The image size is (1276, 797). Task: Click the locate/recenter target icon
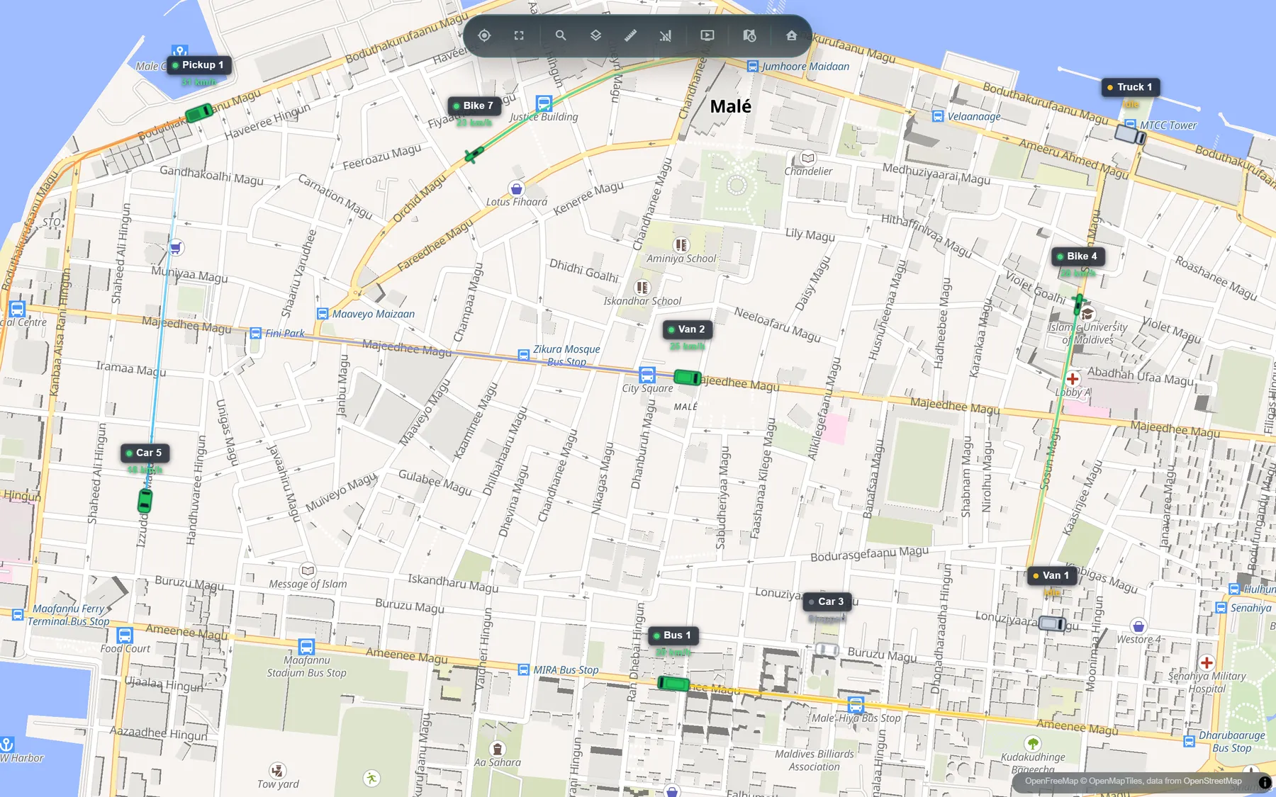[484, 35]
